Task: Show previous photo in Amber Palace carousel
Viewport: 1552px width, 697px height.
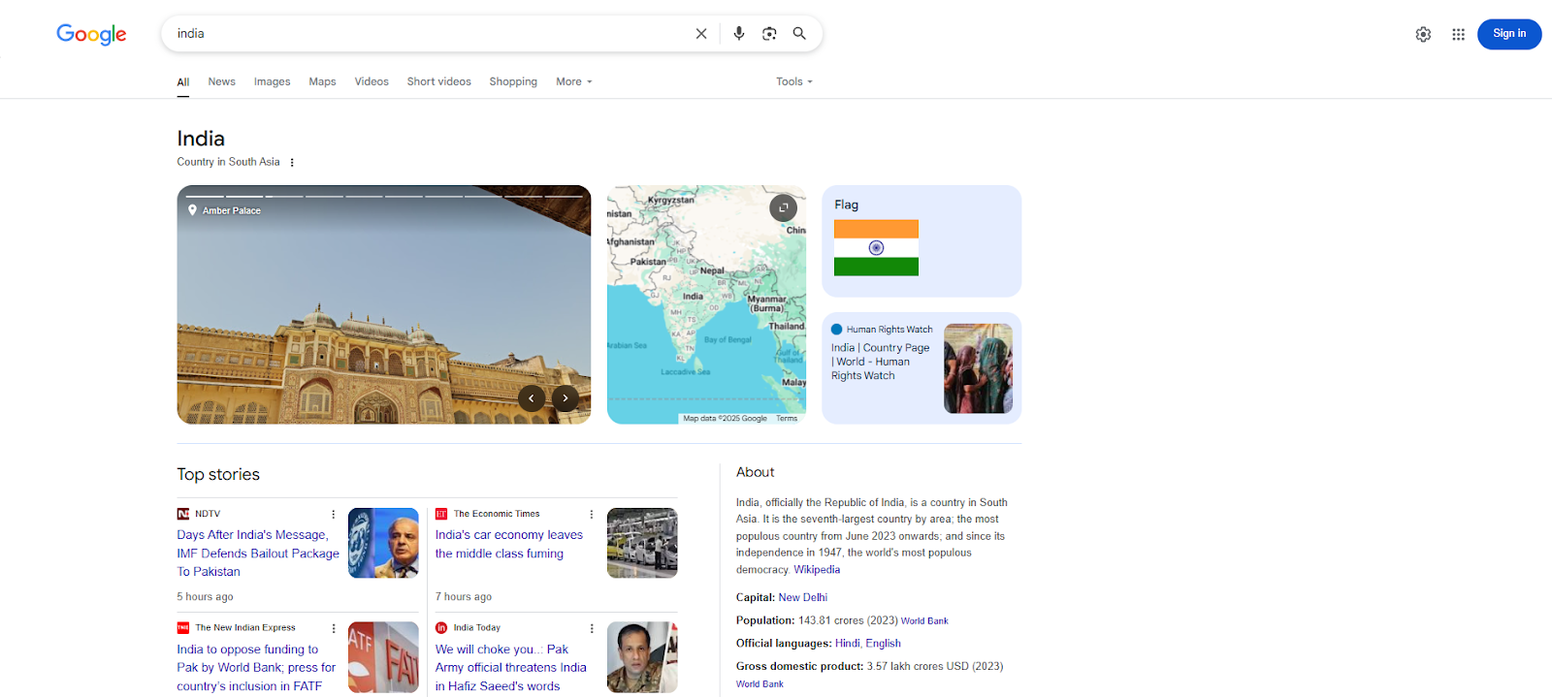Action: click(x=532, y=398)
